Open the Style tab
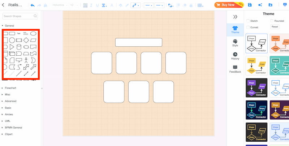This screenshot has height=146, width=289. (x=235, y=43)
